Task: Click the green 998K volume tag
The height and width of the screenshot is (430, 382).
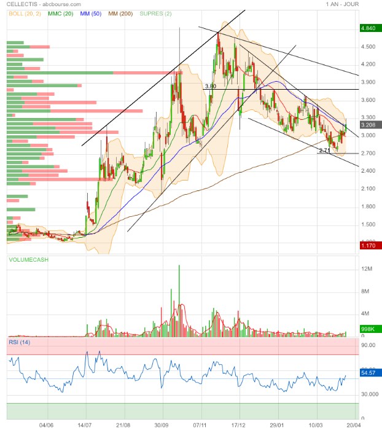Action: coord(371,329)
